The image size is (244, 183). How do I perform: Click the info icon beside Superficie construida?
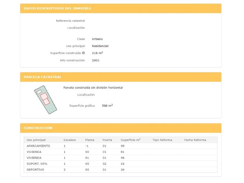click(x=83, y=53)
